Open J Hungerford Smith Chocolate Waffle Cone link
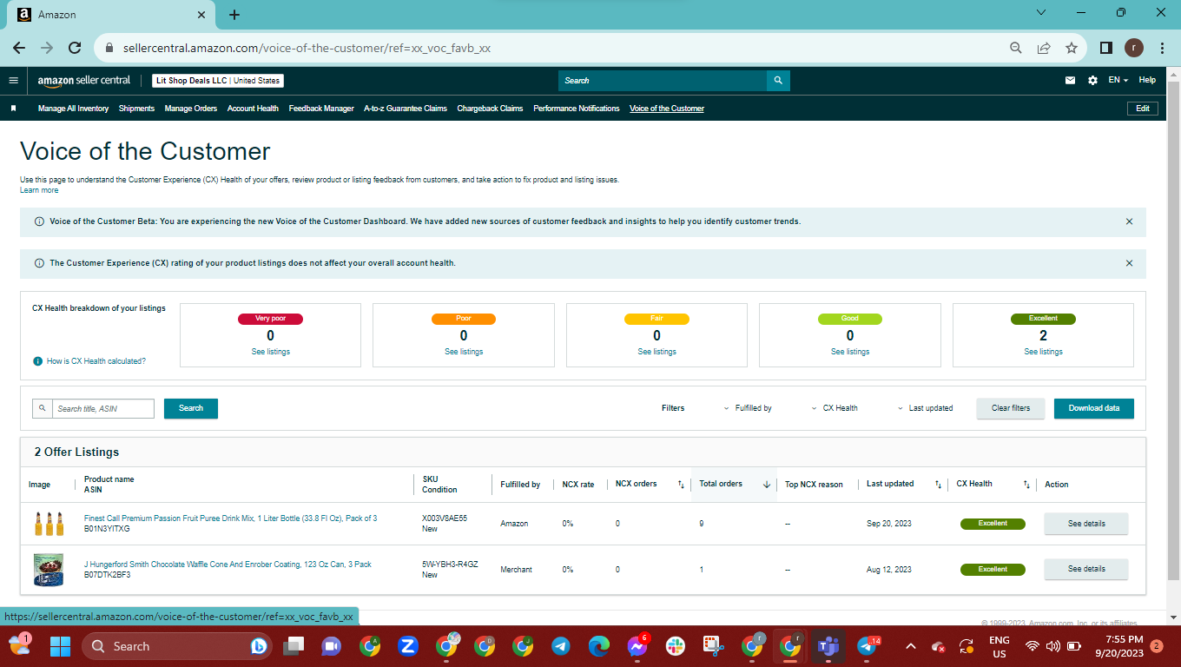This screenshot has height=667, width=1181. pos(228,565)
